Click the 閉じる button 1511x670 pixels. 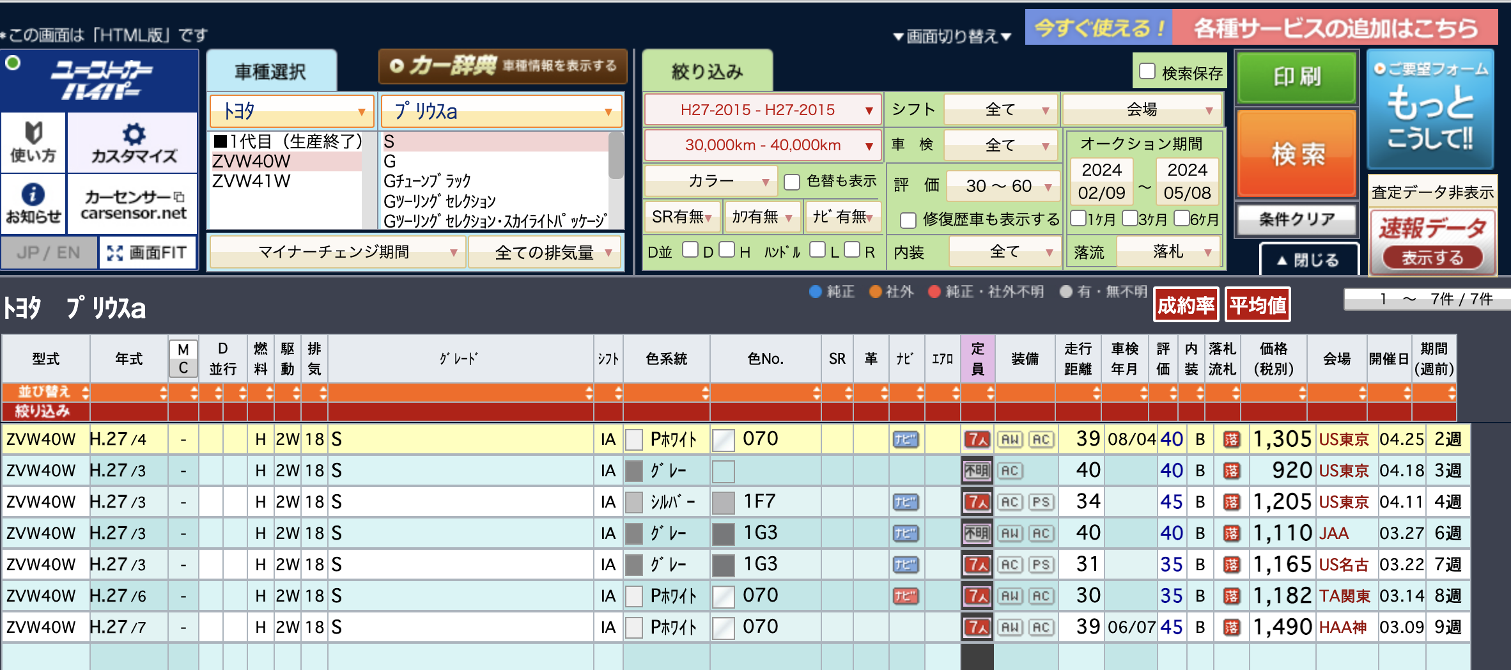click(x=1308, y=260)
